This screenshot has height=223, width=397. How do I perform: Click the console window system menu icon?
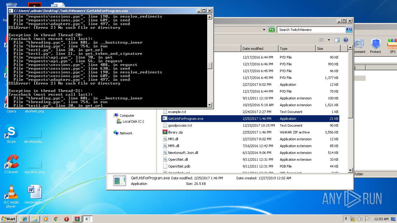click(11, 11)
